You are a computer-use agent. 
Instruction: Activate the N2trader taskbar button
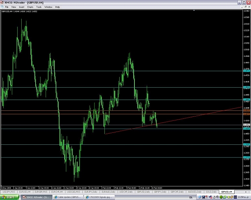(x=37, y=197)
